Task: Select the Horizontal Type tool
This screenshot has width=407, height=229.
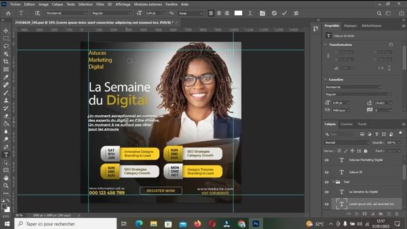Action: 6,155
